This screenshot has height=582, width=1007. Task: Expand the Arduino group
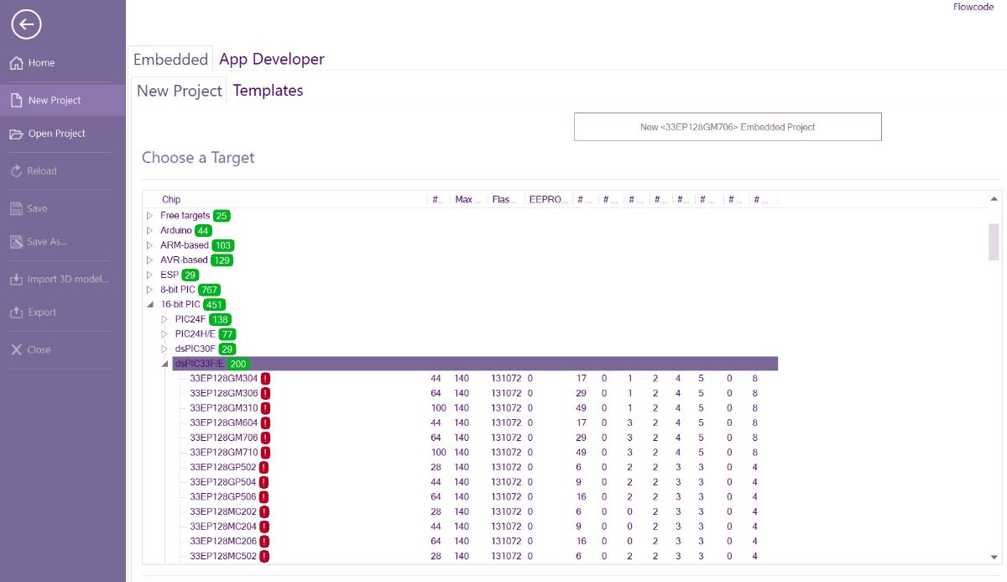coord(150,230)
